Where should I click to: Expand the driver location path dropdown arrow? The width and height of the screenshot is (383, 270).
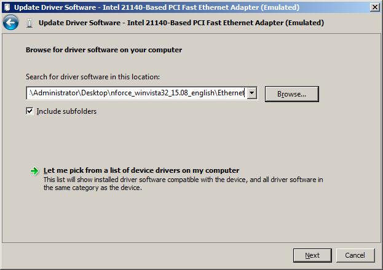(251, 93)
